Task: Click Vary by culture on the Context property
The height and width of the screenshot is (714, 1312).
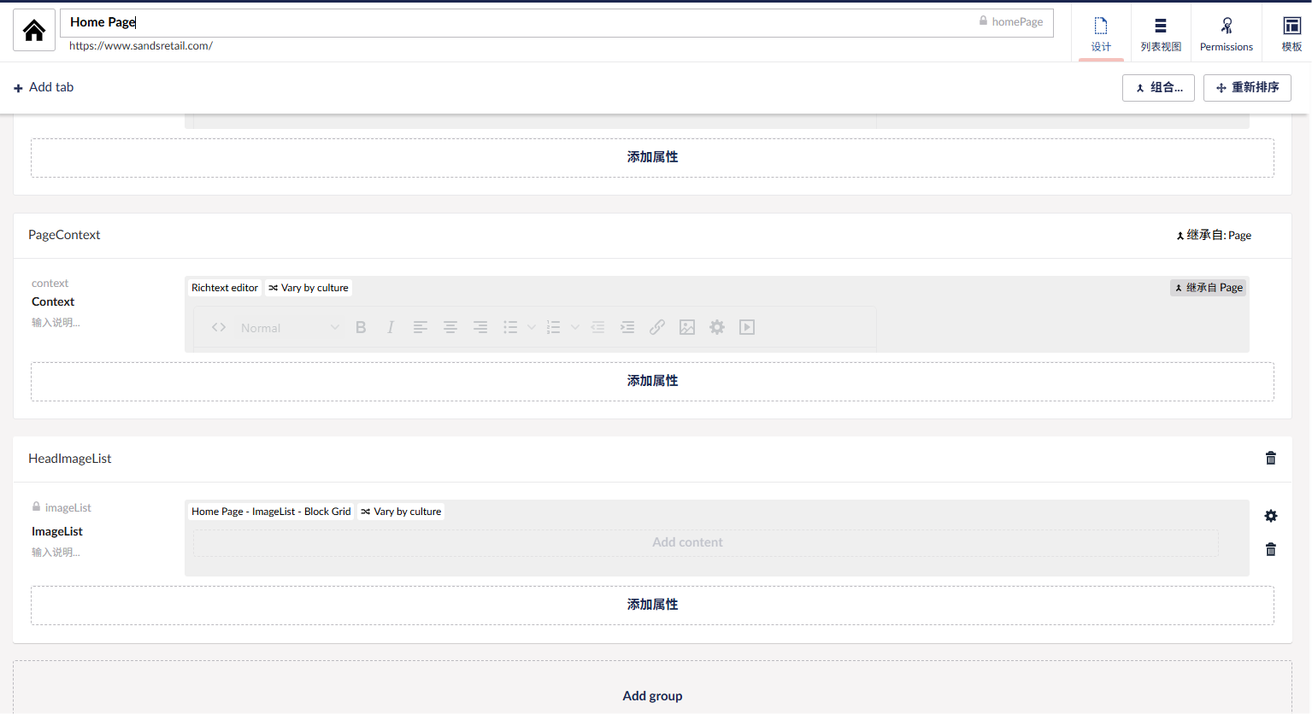Action: (x=309, y=288)
